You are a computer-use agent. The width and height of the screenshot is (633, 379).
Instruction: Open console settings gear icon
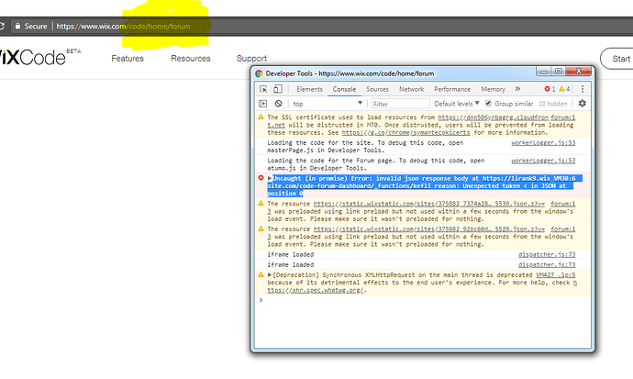coord(583,104)
